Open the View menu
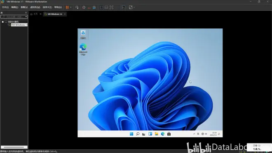 tap(24, 7)
